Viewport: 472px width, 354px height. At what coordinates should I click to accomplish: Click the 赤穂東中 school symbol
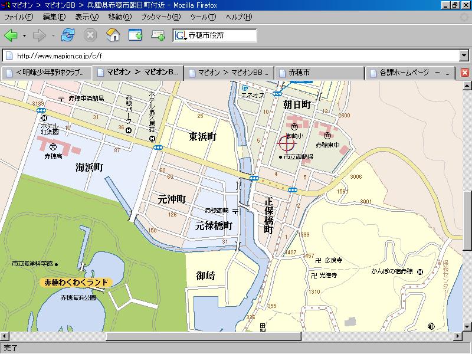pyautogui.click(x=327, y=136)
